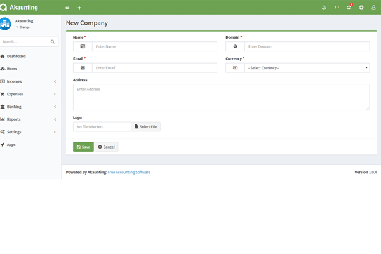Toggle sidebar with hamburger menu icon
381x254 pixels.
67,8
